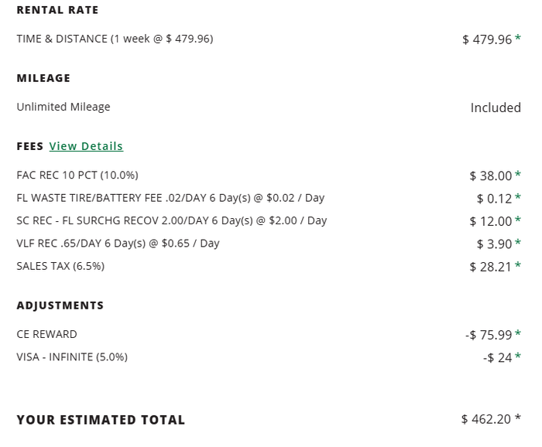Click the Fees heading label
542x447 pixels.
pos(30,146)
